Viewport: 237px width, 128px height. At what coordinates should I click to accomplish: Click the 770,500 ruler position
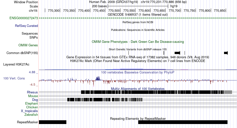pyautogui.click(x=114, y=10)
